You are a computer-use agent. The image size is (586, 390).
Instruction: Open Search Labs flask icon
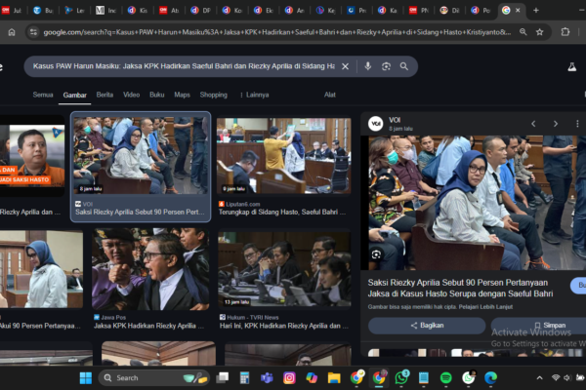[x=571, y=67]
